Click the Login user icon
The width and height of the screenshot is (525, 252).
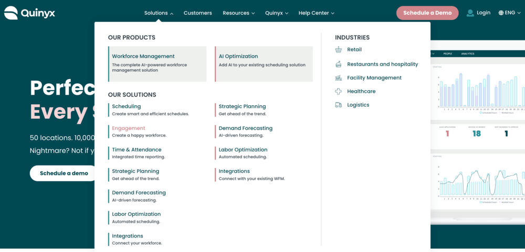[x=470, y=13]
